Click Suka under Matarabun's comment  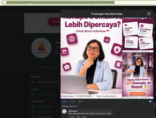coord(78,117)
